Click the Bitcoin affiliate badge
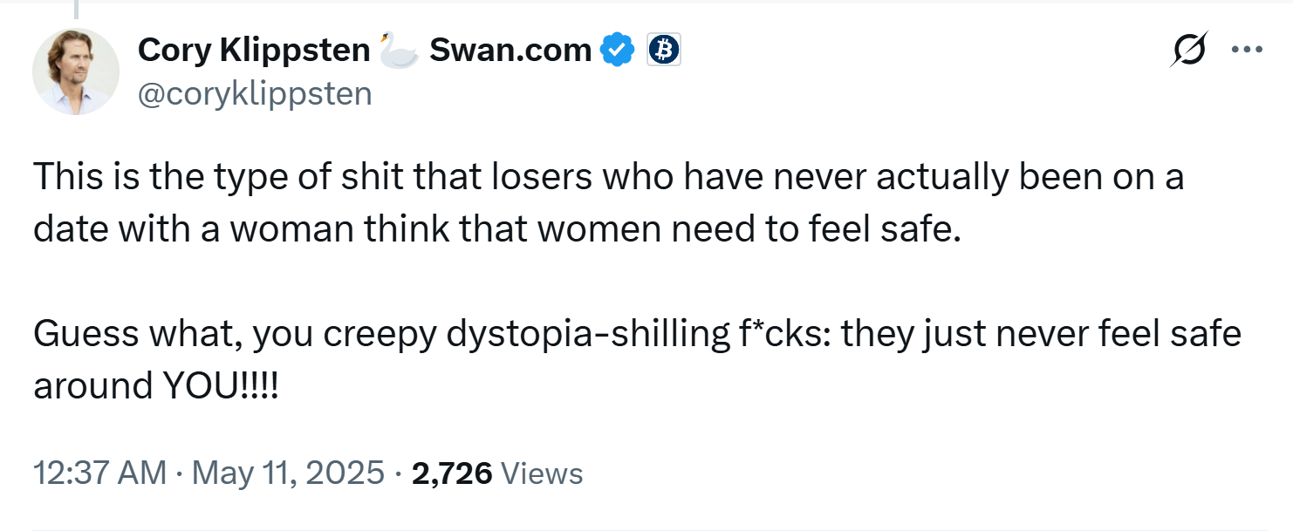 click(664, 51)
